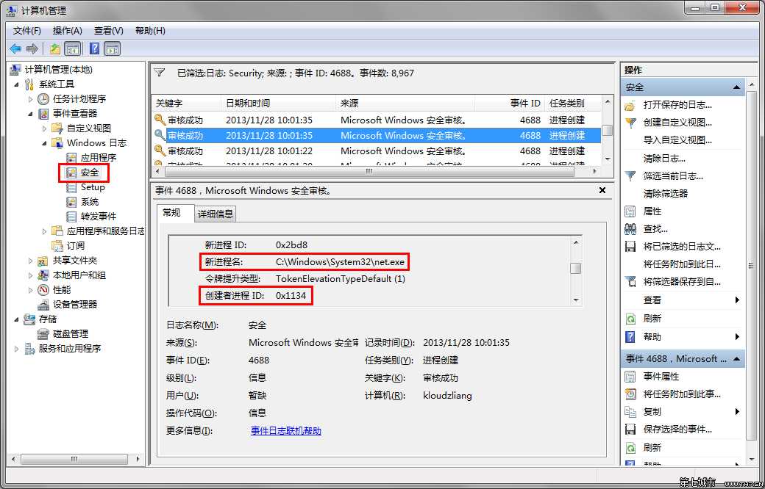This screenshot has width=765, height=489.
Task: Collapse the 存储 node arrow
Action: coord(17,319)
